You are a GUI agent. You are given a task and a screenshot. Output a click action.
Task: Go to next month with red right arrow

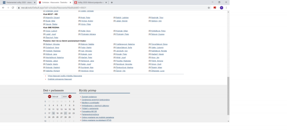(x=70, y=96)
